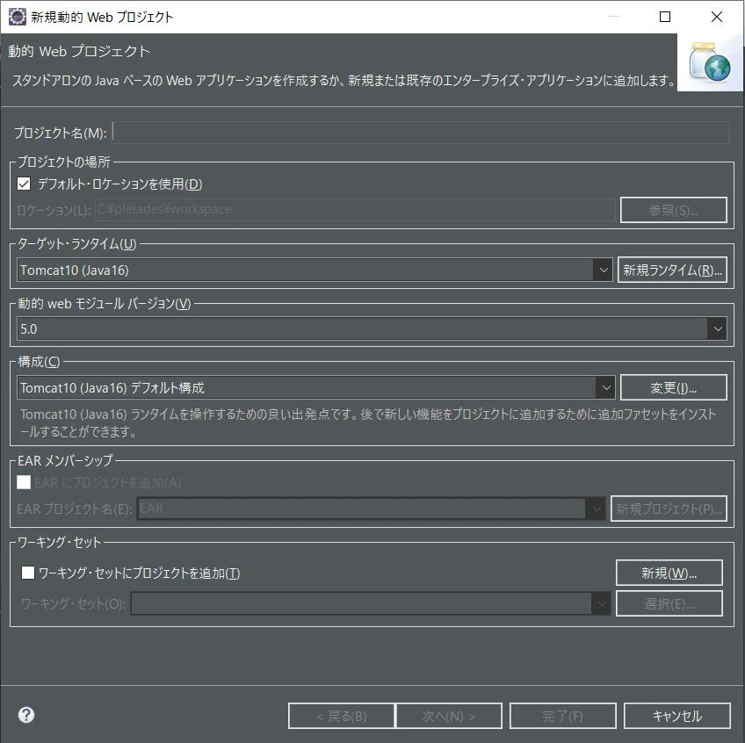This screenshot has width=745, height=743.
Task: Click the 新規(W)... working set button
Action: point(669,573)
